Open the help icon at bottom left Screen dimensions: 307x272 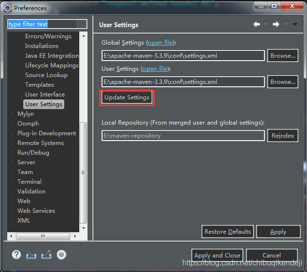[x=16, y=255]
